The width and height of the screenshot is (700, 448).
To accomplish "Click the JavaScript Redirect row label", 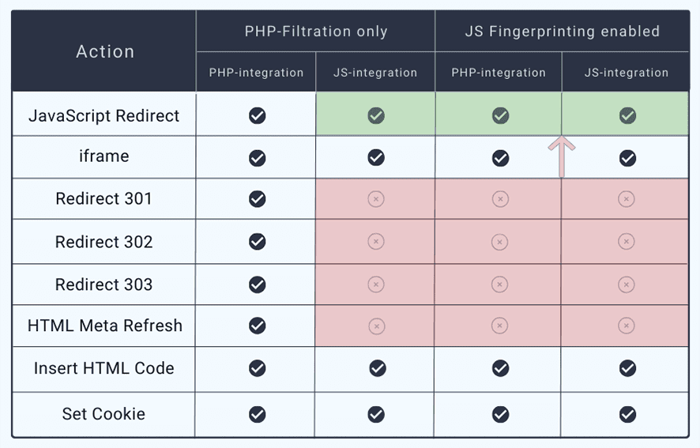I will tap(104, 116).
